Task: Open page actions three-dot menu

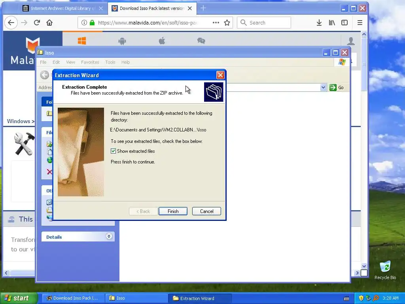Action: 216,23
